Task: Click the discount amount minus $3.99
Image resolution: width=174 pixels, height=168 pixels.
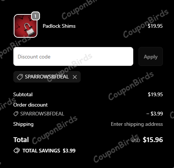Action: (x=155, y=114)
